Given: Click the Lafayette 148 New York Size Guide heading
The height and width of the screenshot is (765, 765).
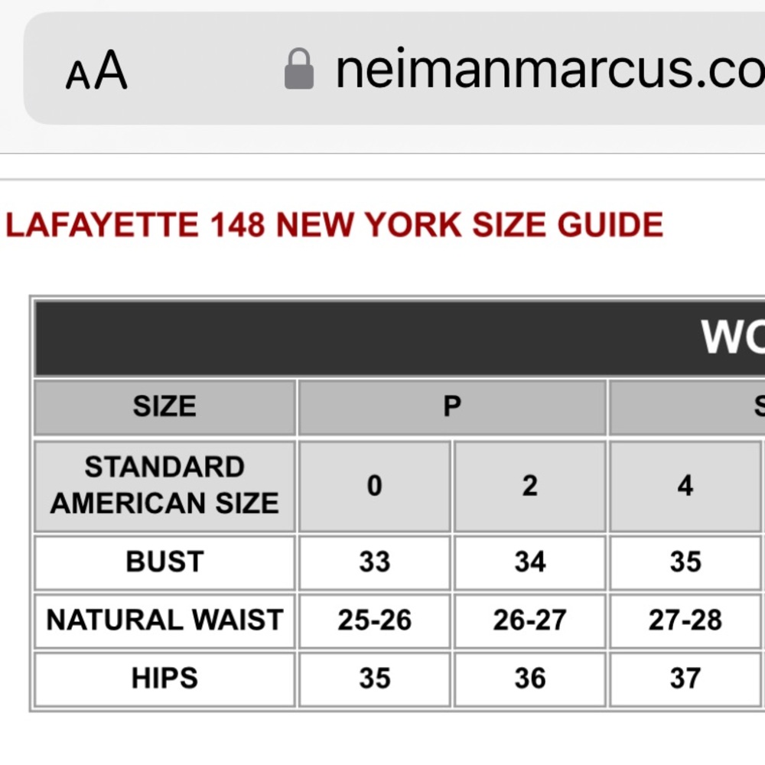Looking at the screenshot, I should pyautogui.click(x=334, y=225).
